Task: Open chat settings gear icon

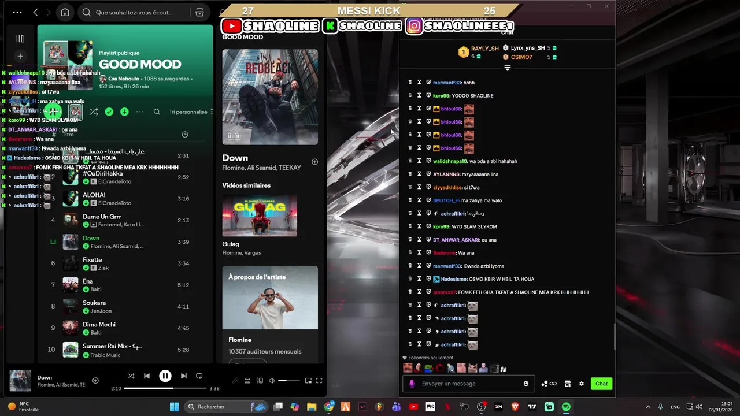Action: point(582,384)
